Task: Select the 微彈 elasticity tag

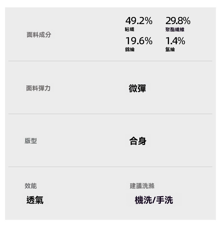Action: coord(137,88)
